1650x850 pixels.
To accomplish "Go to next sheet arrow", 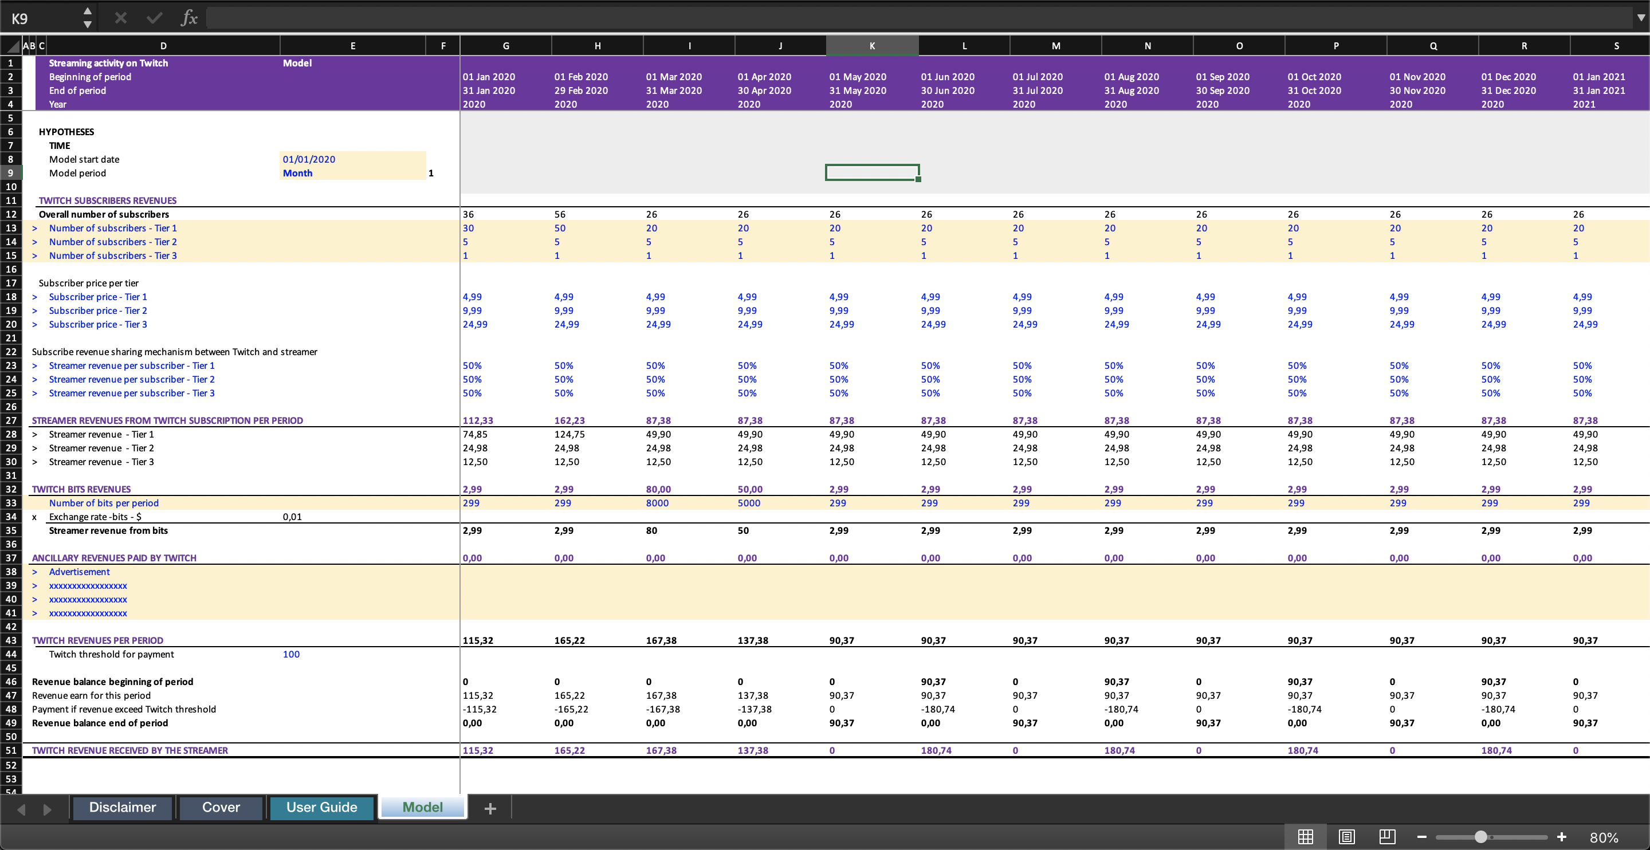I will pos(47,809).
